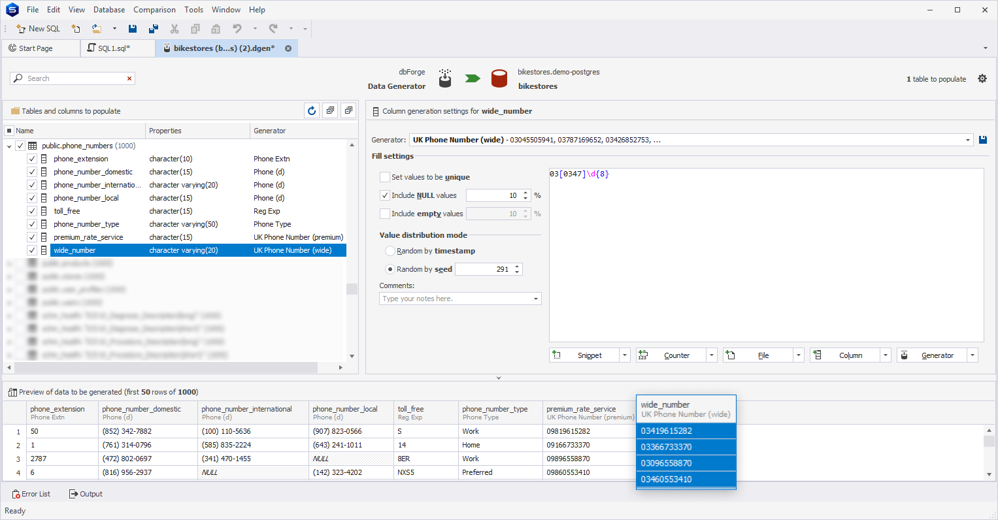Open the Database menu
The width and height of the screenshot is (998, 520).
click(x=109, y=10)
